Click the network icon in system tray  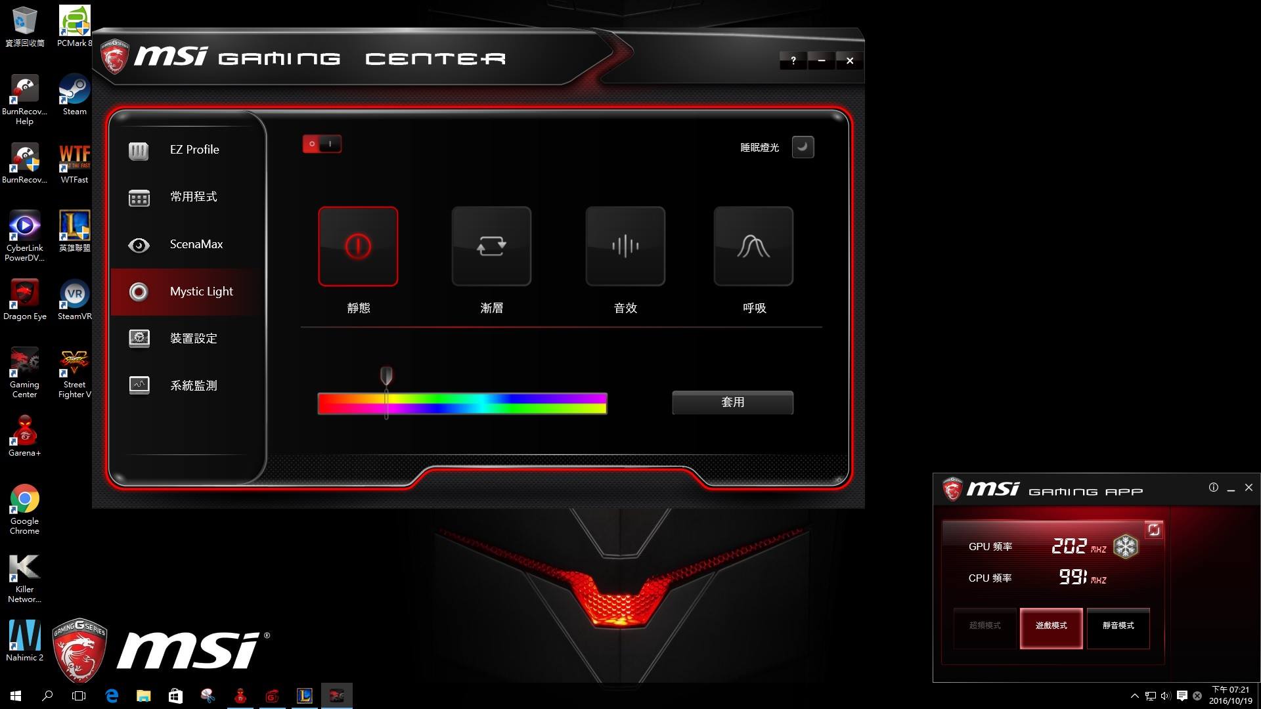tap(1150, 696)
